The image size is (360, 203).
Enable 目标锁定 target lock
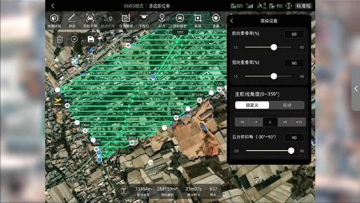click(x=180, y=20)
